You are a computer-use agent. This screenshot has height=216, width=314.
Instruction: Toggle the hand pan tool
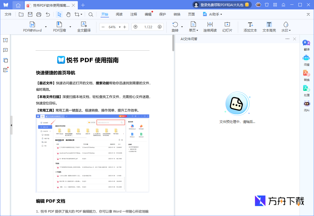point(68,14)
